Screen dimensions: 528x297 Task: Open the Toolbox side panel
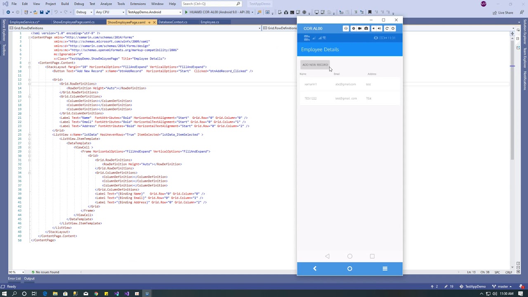click(4, 50)
